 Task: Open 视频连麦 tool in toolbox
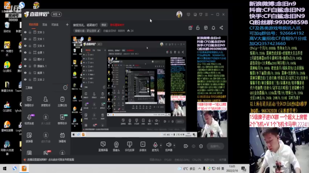click(29, 120)
